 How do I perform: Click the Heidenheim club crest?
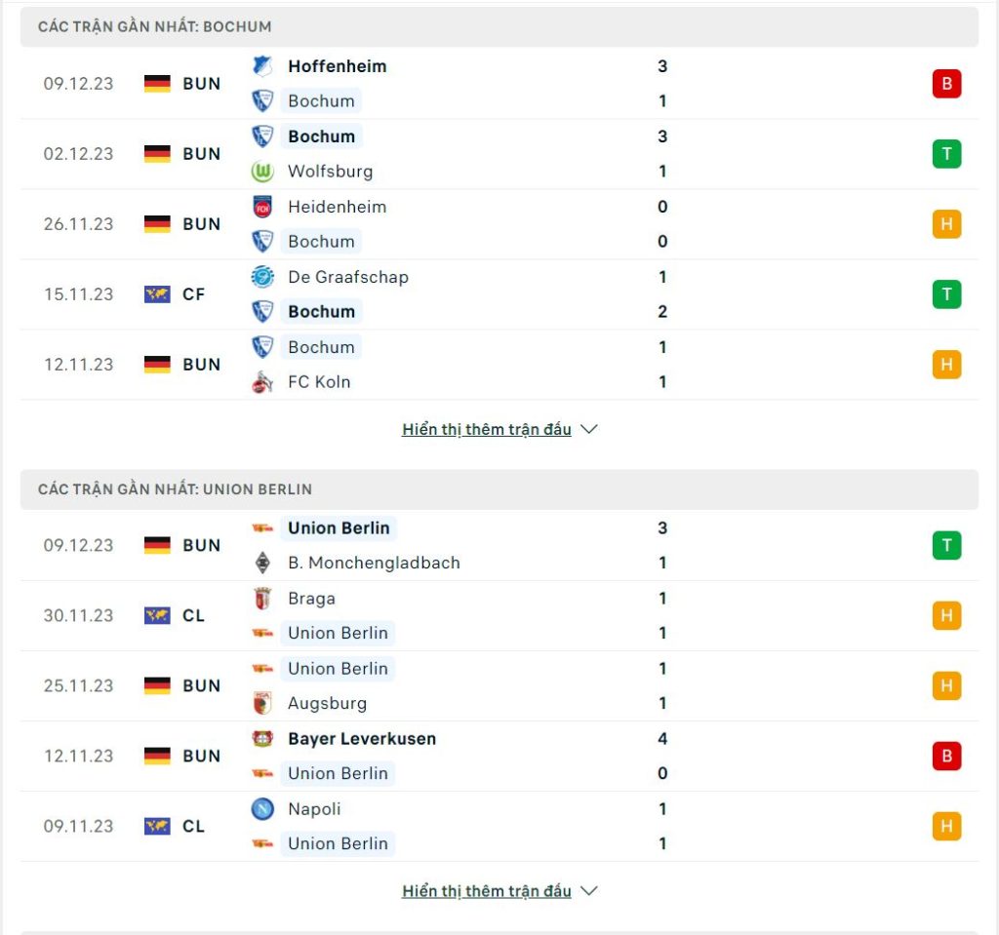coord(262,207)
